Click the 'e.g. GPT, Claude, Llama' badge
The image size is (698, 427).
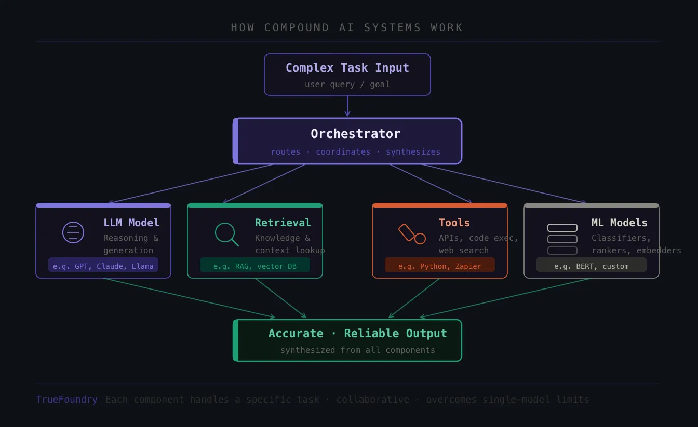103,265
